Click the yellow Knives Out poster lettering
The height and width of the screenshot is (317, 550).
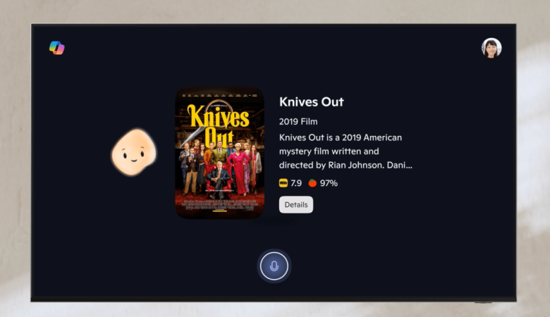(217, 125)
